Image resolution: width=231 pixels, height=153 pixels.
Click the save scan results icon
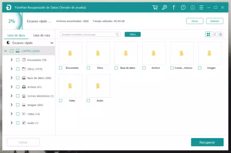193,7
